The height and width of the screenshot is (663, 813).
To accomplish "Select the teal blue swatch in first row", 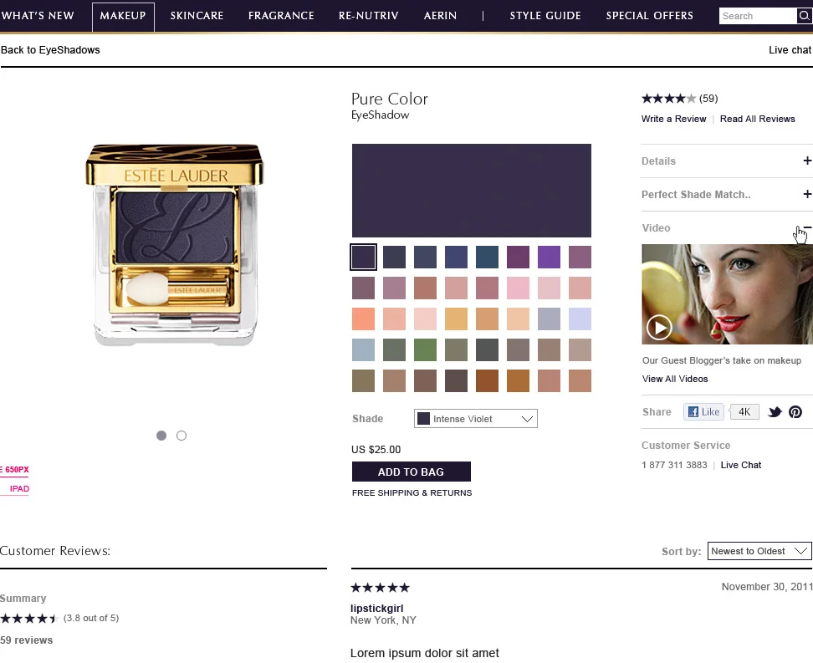I will pos(488,258).
